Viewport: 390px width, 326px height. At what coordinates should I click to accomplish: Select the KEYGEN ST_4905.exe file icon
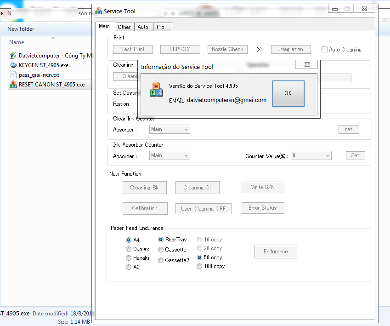13,65
